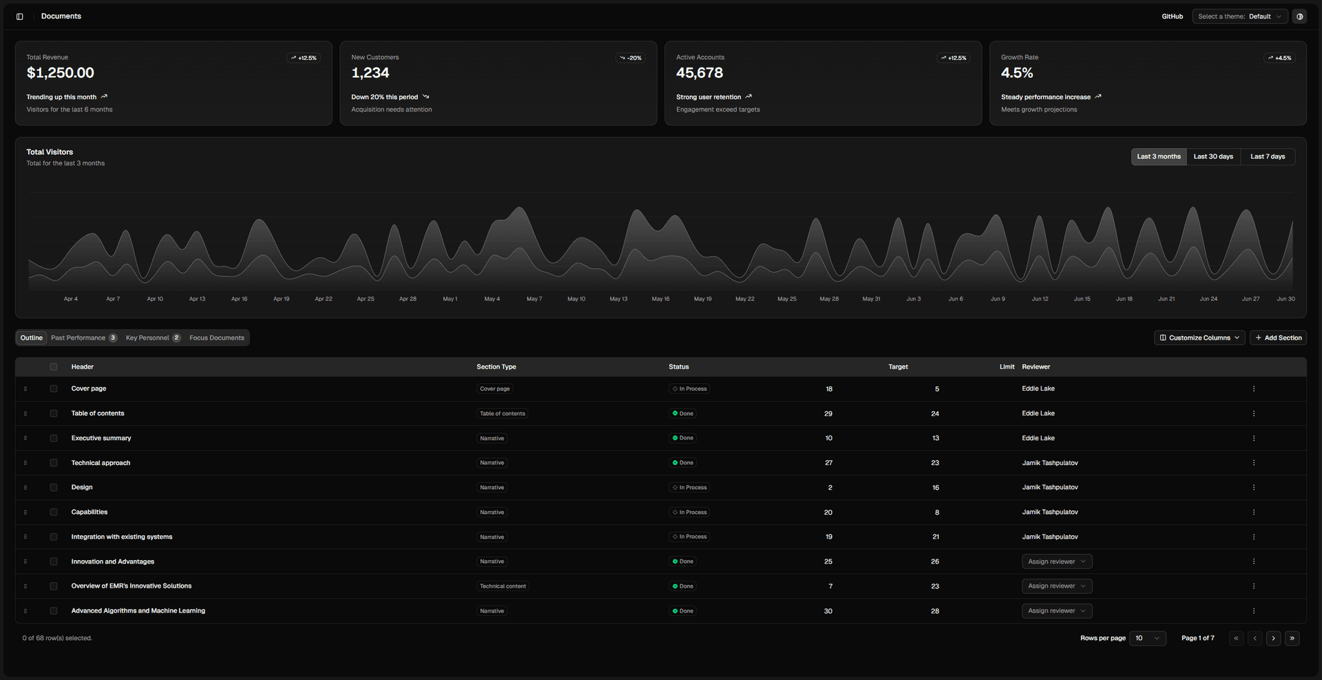The image size is (1322, 680).
Task: Check the select-all header checkbox
Action: [54, 367]
